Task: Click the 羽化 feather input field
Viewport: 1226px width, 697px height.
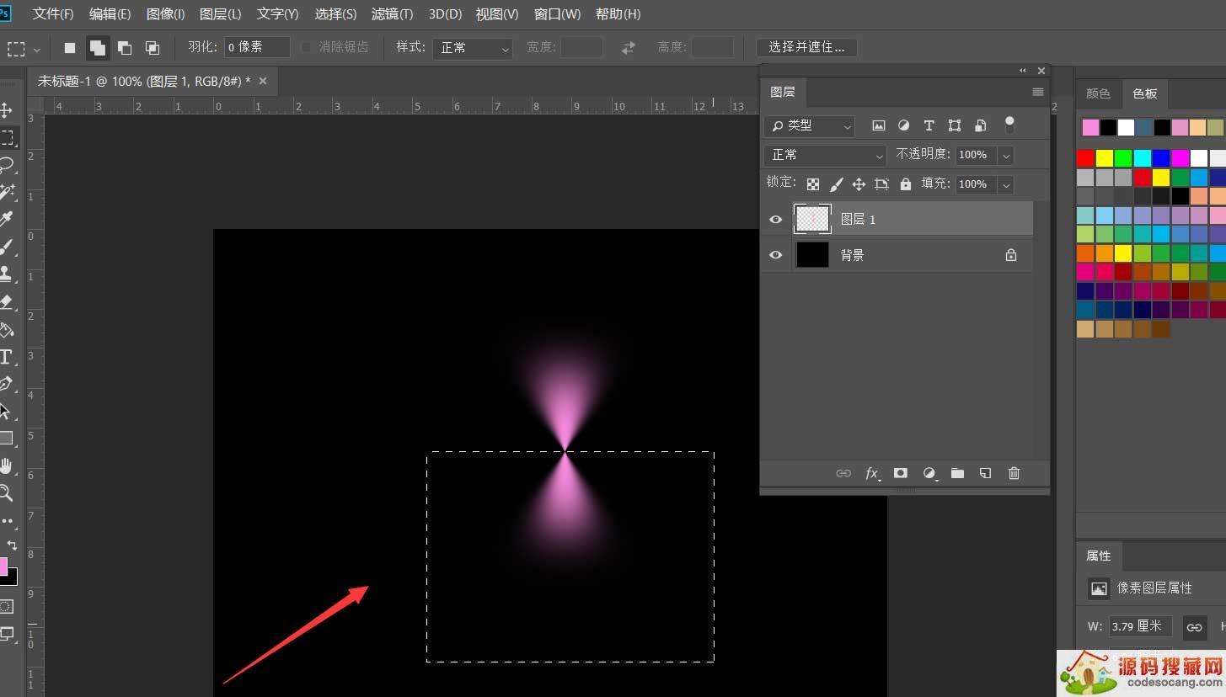Action: pyautogui.click(x=257, y=47)
